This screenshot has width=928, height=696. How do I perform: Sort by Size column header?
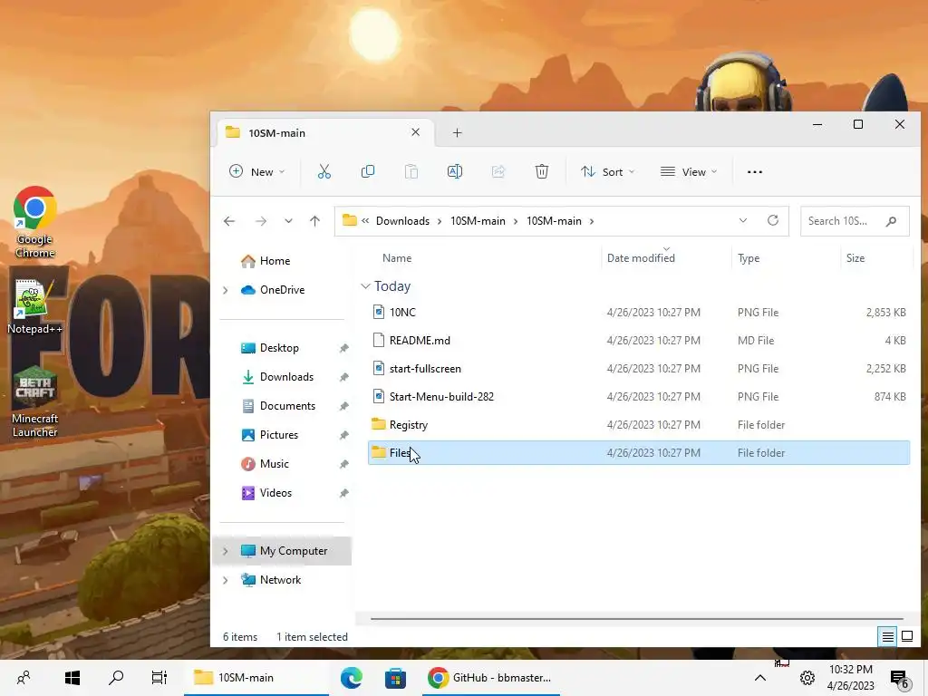coord(855,258)
